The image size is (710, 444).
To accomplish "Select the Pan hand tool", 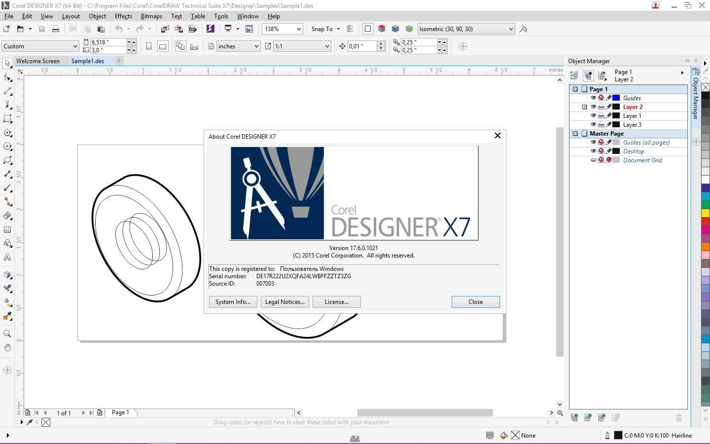I will (x=7, y=348).
